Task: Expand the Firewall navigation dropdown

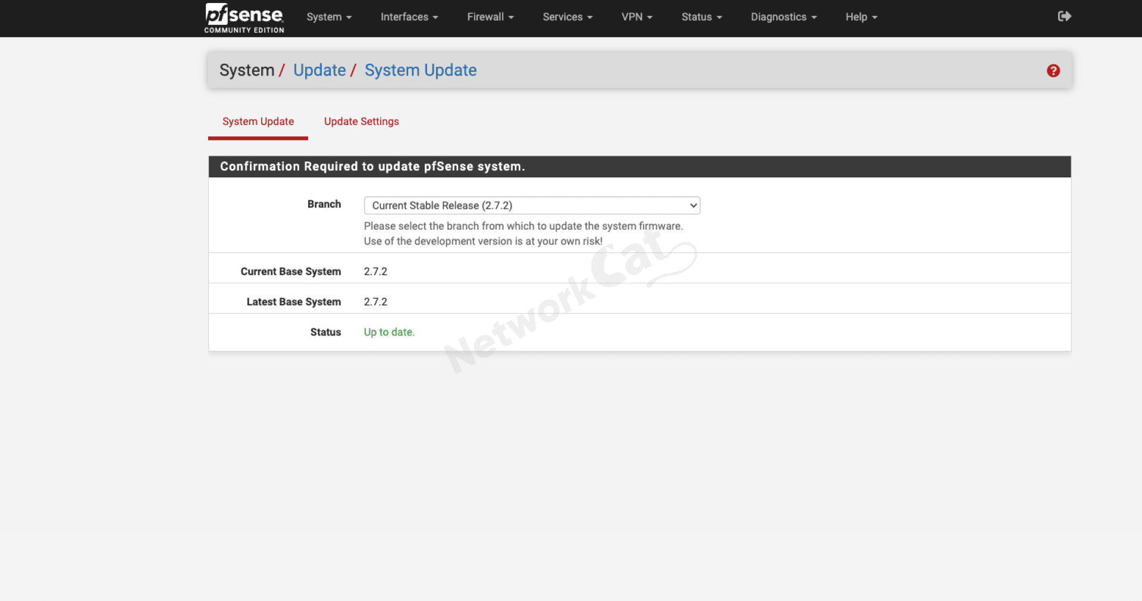Action: pos(490,17)
